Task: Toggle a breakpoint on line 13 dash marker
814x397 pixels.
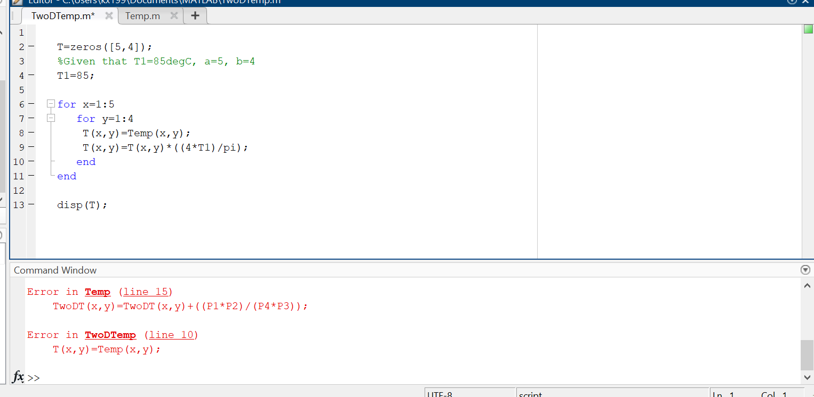Action: click(x=31, y=205)
